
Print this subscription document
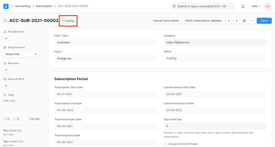tap(244, 21)
